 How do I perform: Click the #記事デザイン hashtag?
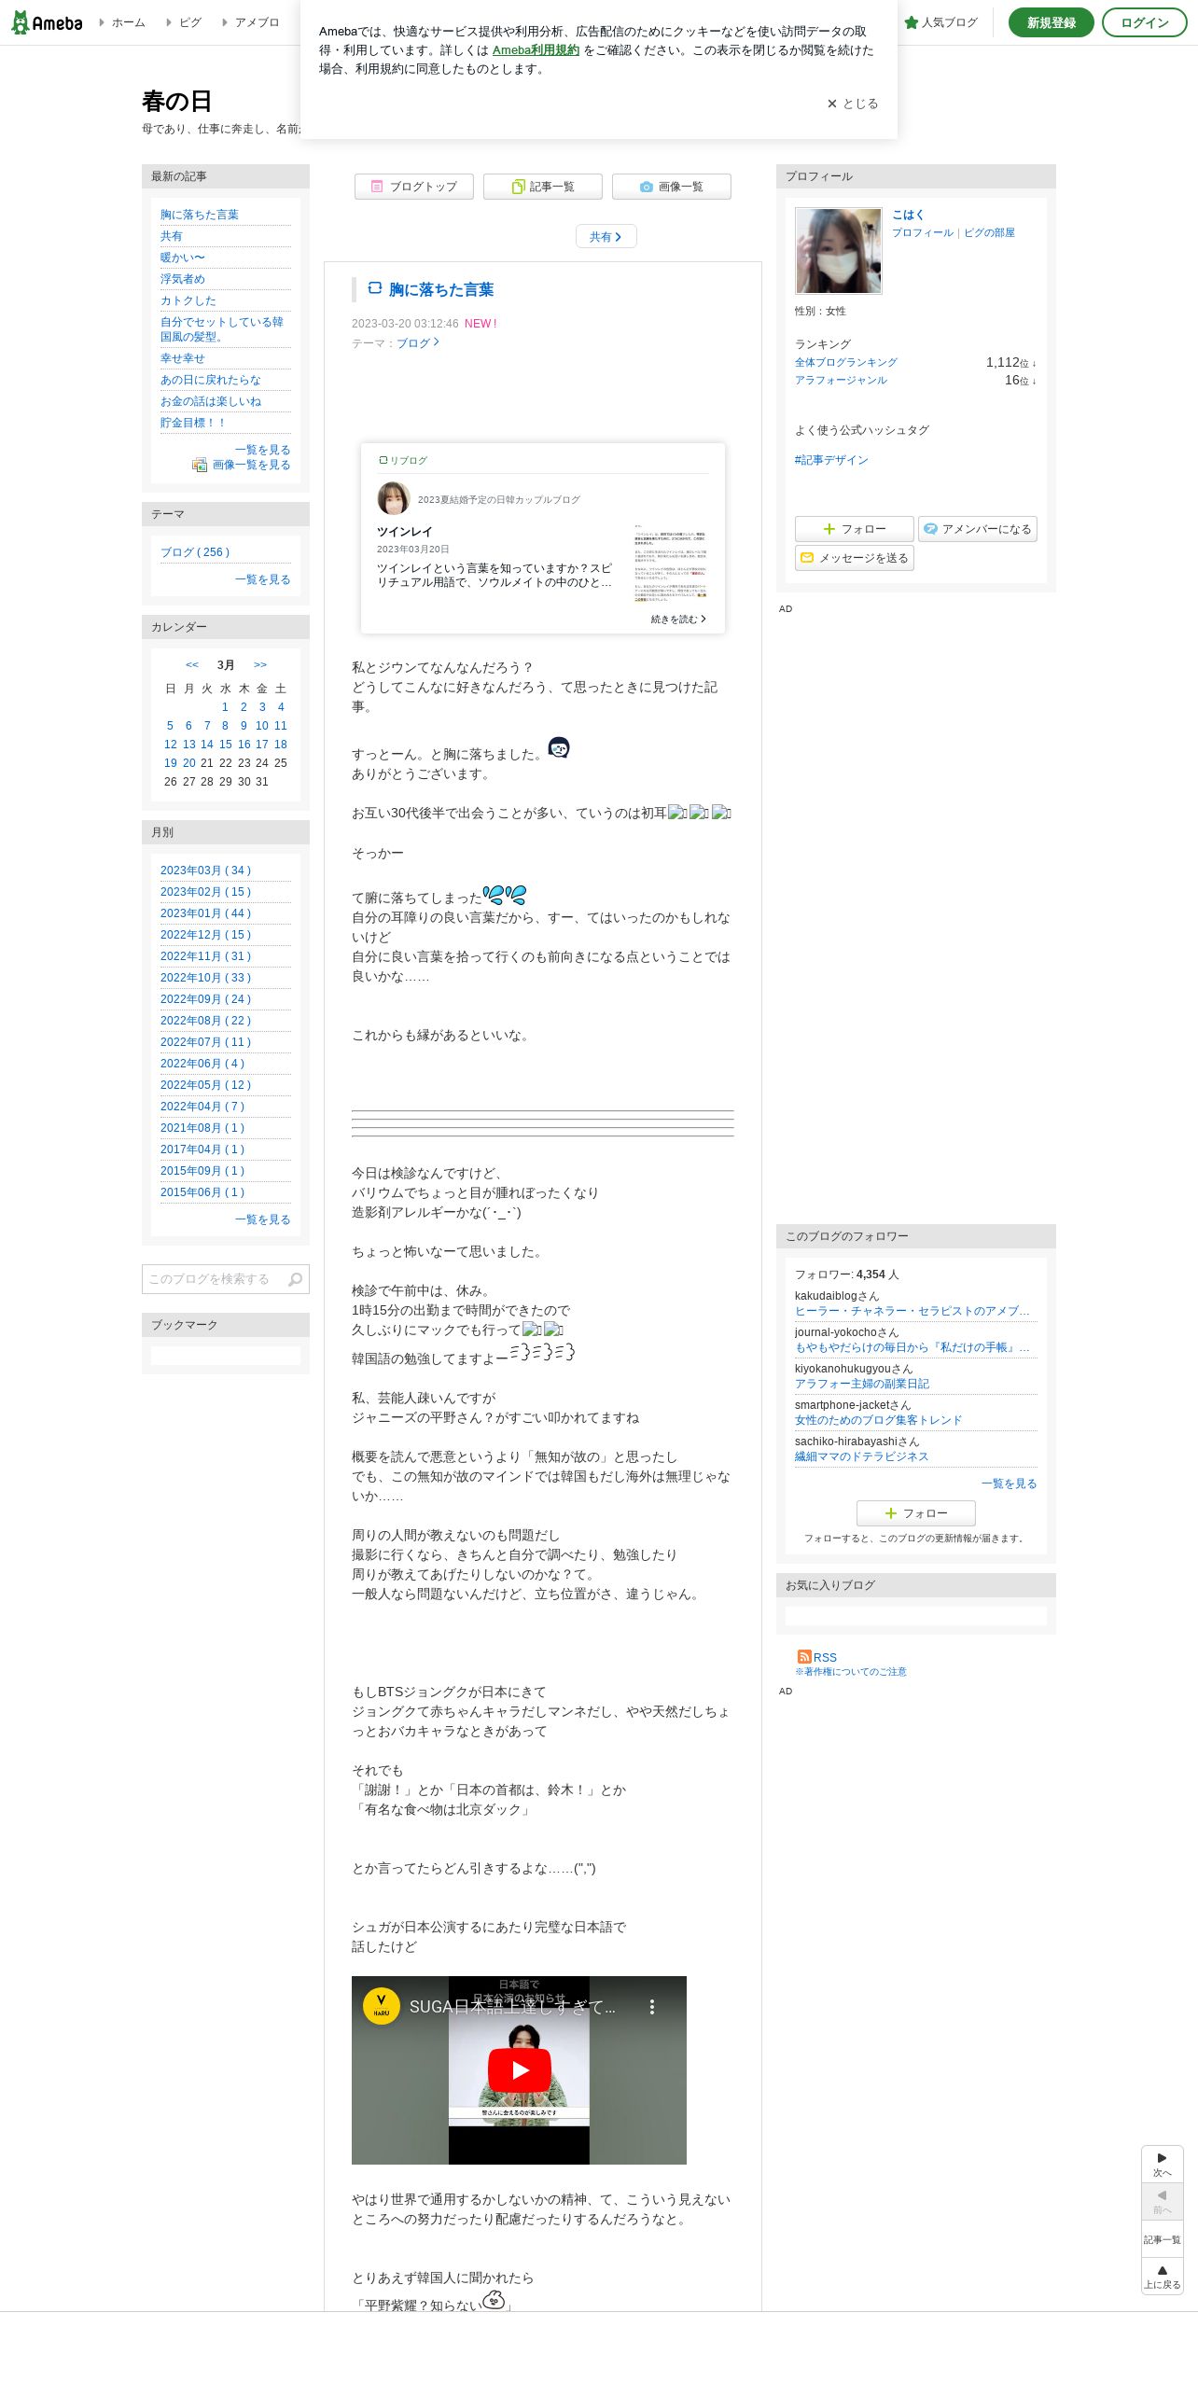(x=831, y=460)
